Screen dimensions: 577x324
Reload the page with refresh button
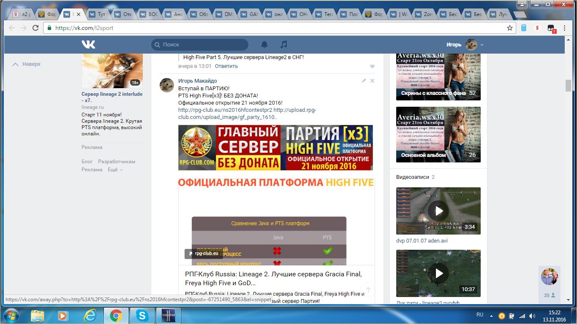(x=36, y=28)
